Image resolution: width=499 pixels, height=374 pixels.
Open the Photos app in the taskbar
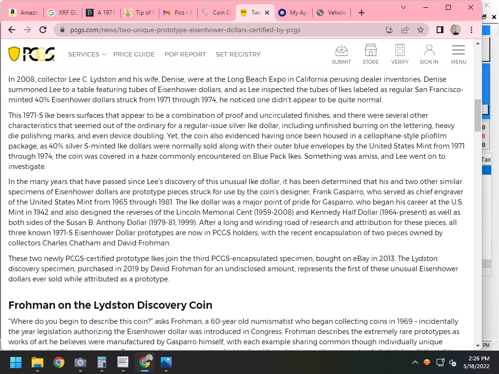(x=166, y=362)
